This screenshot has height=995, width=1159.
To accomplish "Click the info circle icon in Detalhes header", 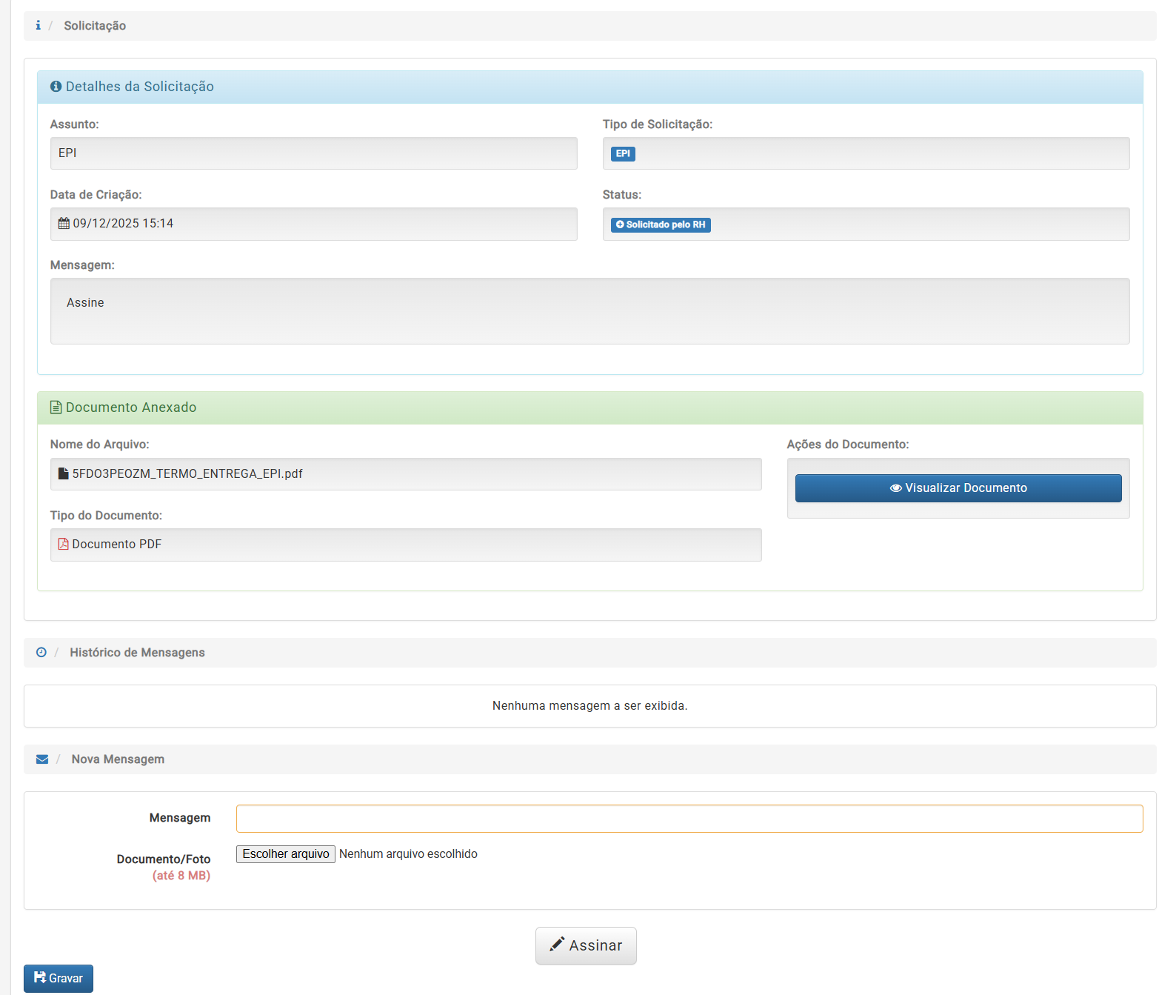I will click(56, 87).
